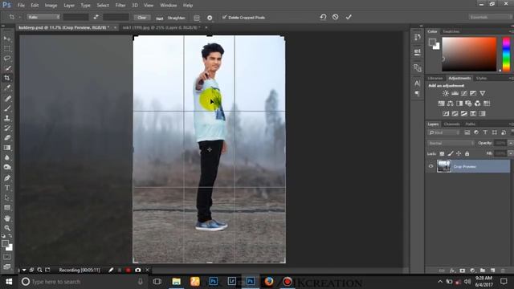Toggle lock image pixels

(451, 153)
